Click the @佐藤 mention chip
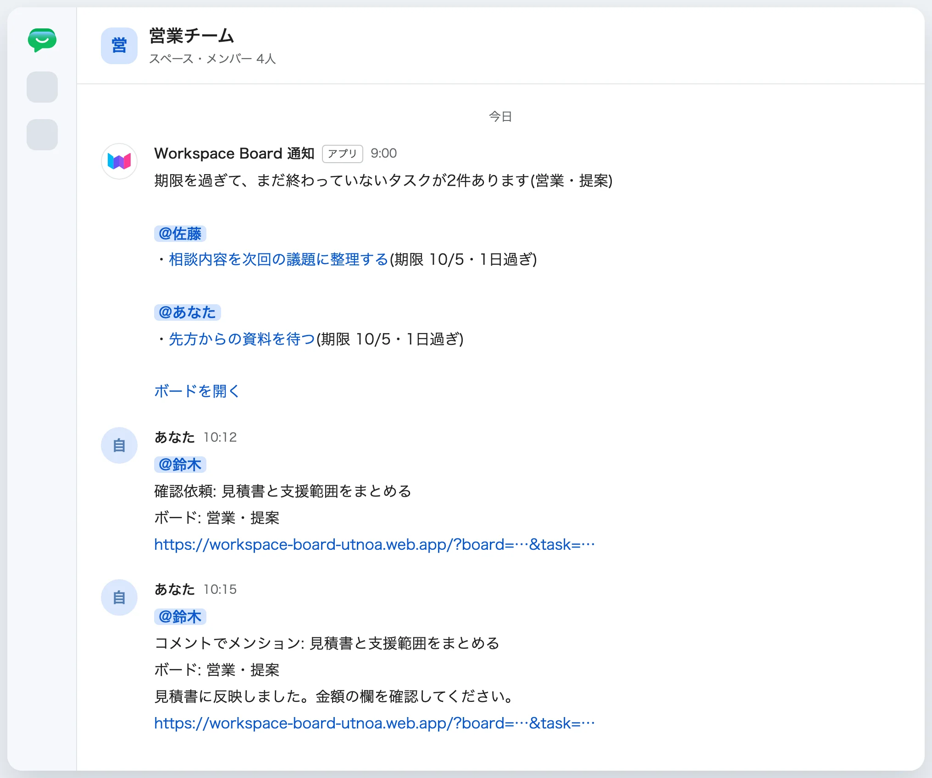This screenshot has width=932, height=778. click(x=180, y=234)
